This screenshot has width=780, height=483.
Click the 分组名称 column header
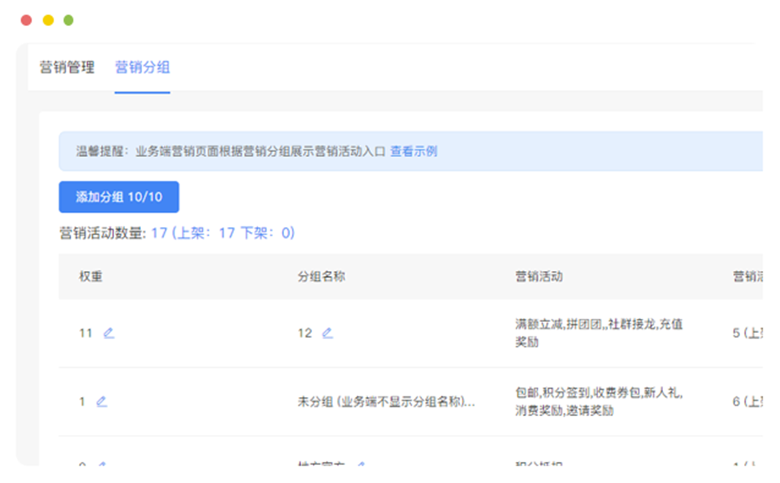pos(322,276)
